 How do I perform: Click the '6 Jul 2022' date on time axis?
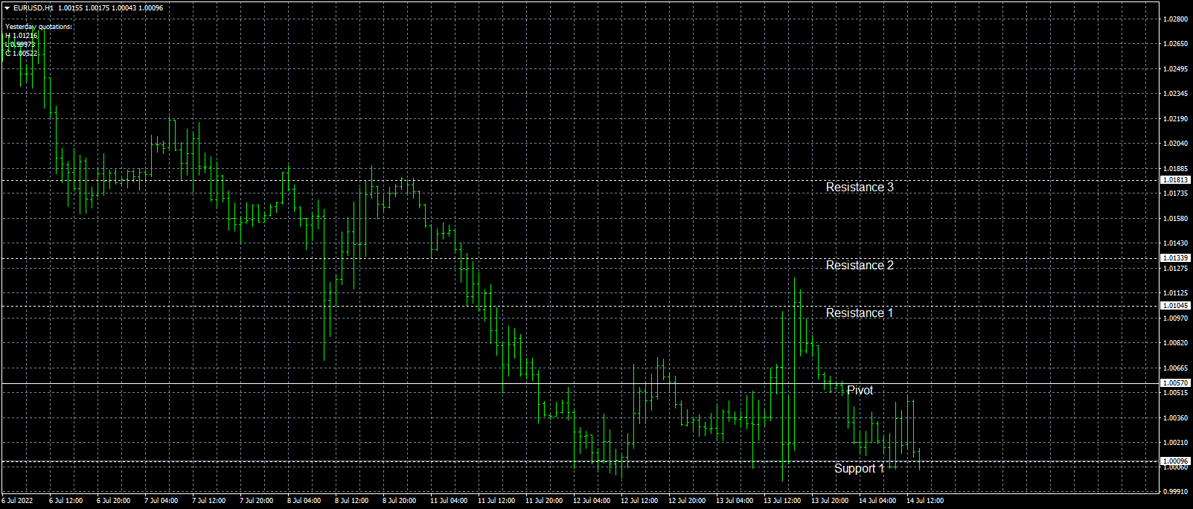tap(17, 501)
